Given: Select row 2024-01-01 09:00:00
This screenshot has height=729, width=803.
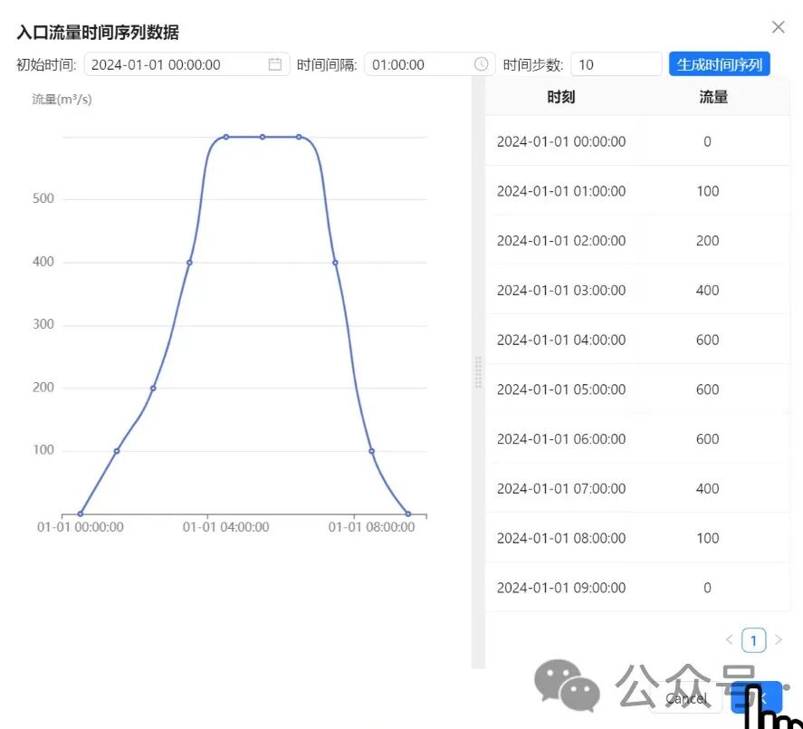Looking at the screenshot, I should click(637, 588).
